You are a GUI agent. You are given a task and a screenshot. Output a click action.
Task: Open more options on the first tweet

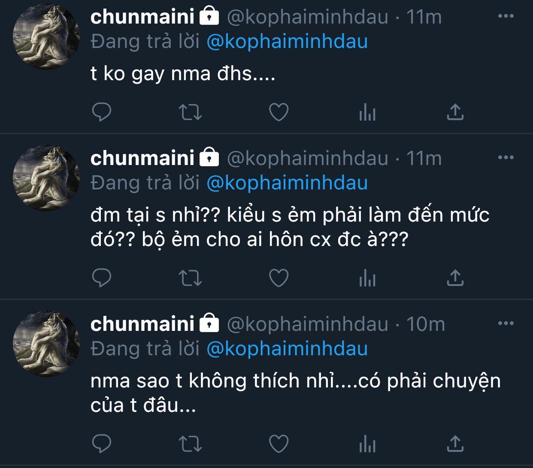(x=506, y=16)
